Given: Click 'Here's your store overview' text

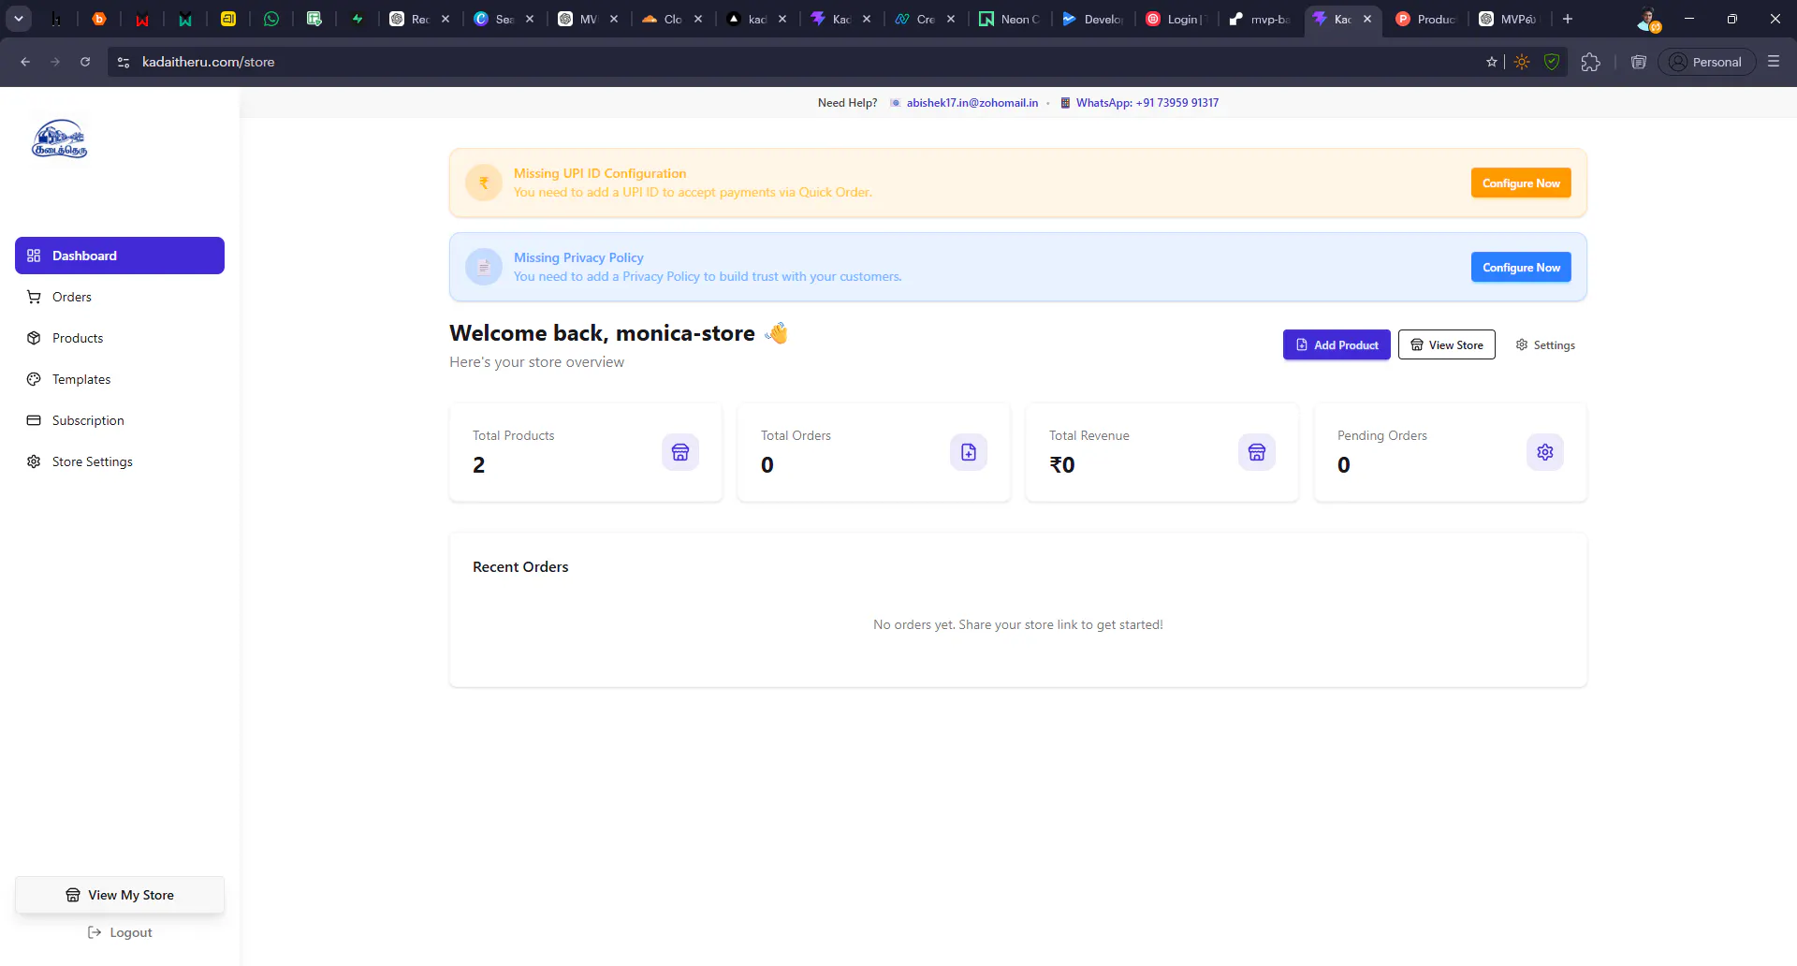Looking at the screenshot, I should 536,362.
